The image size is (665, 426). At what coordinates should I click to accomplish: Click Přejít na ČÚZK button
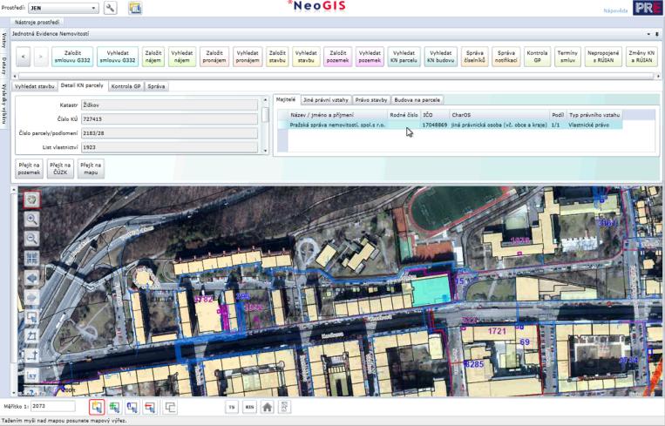60,169
